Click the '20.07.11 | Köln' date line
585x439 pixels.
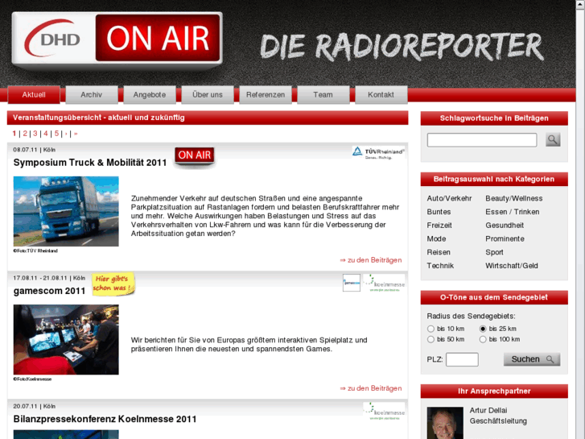click(35, 406)
